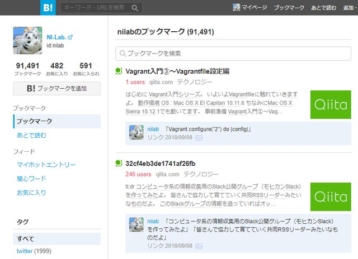Image resolution: width=358 pixels, height=259 pixels.
Task: Click the 246 users link
Action: coord(138,174)
